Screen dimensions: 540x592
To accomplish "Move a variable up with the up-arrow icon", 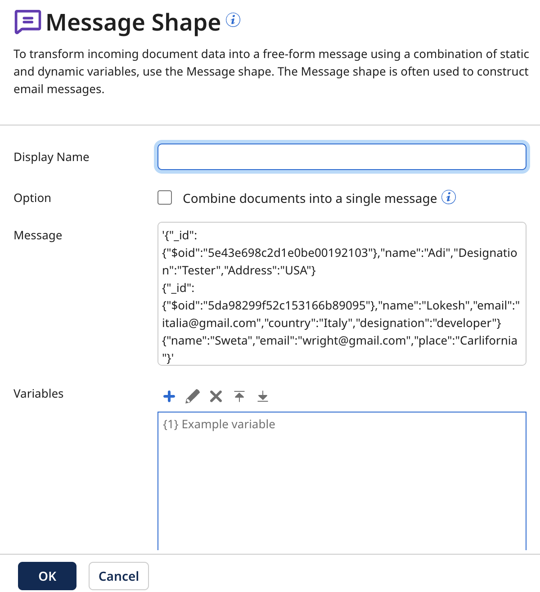I will (239, 396).
